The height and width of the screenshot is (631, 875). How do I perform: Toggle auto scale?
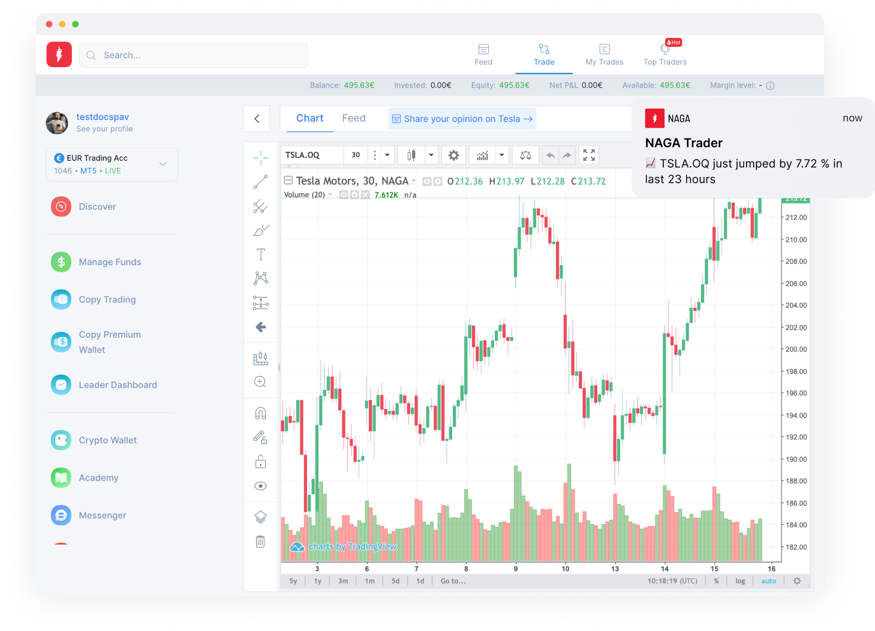(768, 581)
